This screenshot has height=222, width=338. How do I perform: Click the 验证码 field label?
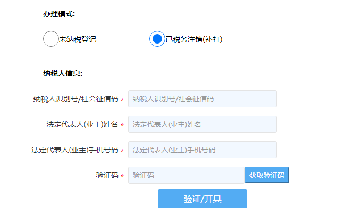(107, 175)
